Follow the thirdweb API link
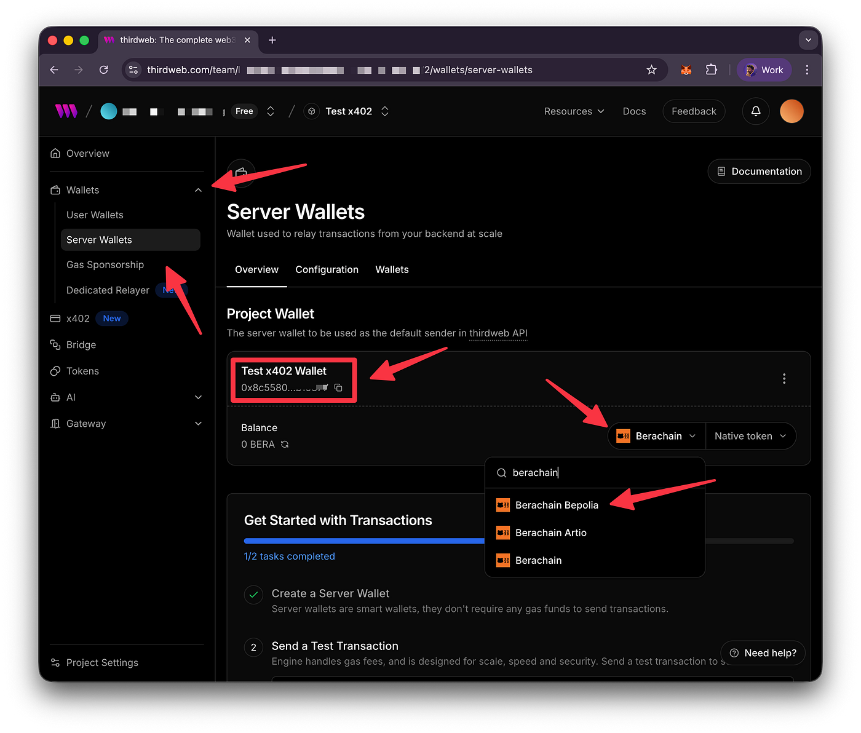 point(498,333)
